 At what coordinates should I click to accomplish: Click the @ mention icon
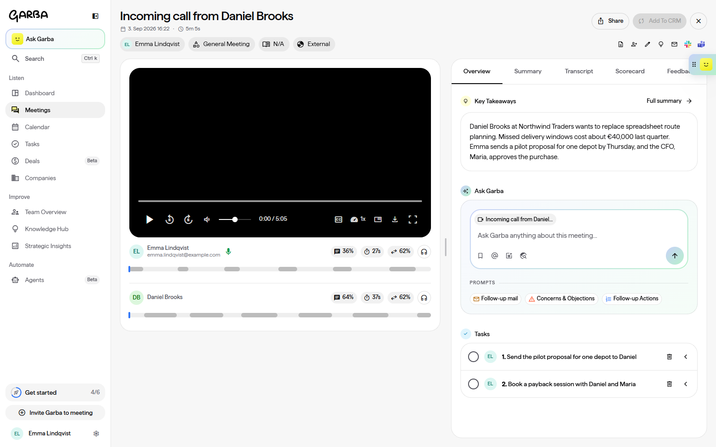click(x=494, y=256)
